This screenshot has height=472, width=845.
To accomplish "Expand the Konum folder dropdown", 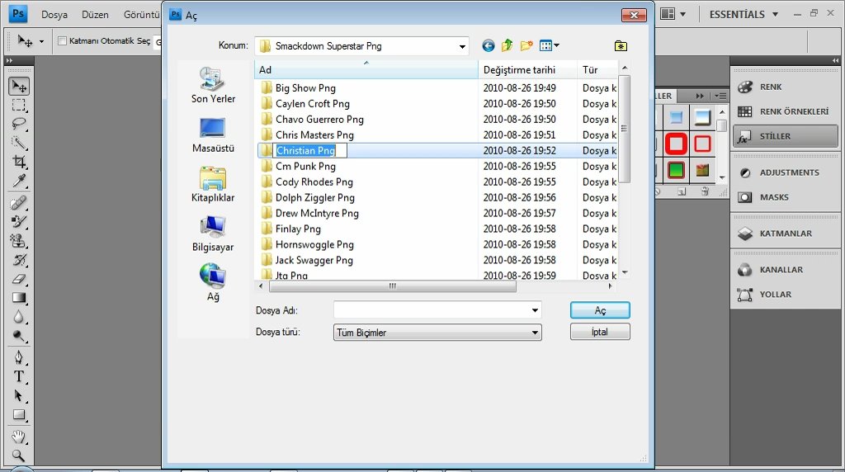I will 462,46.
